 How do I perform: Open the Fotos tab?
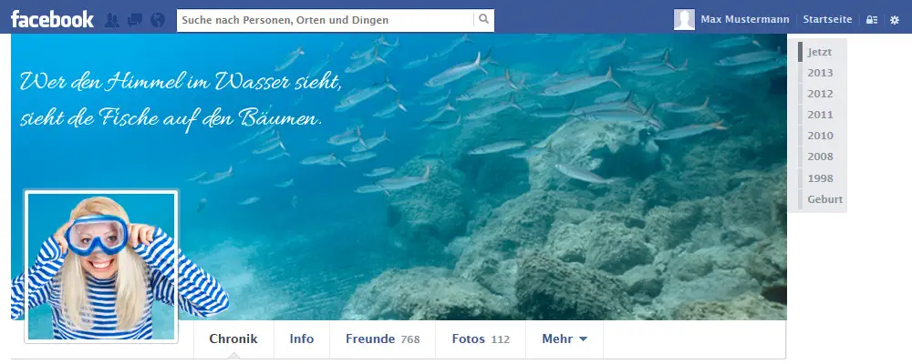481,339
